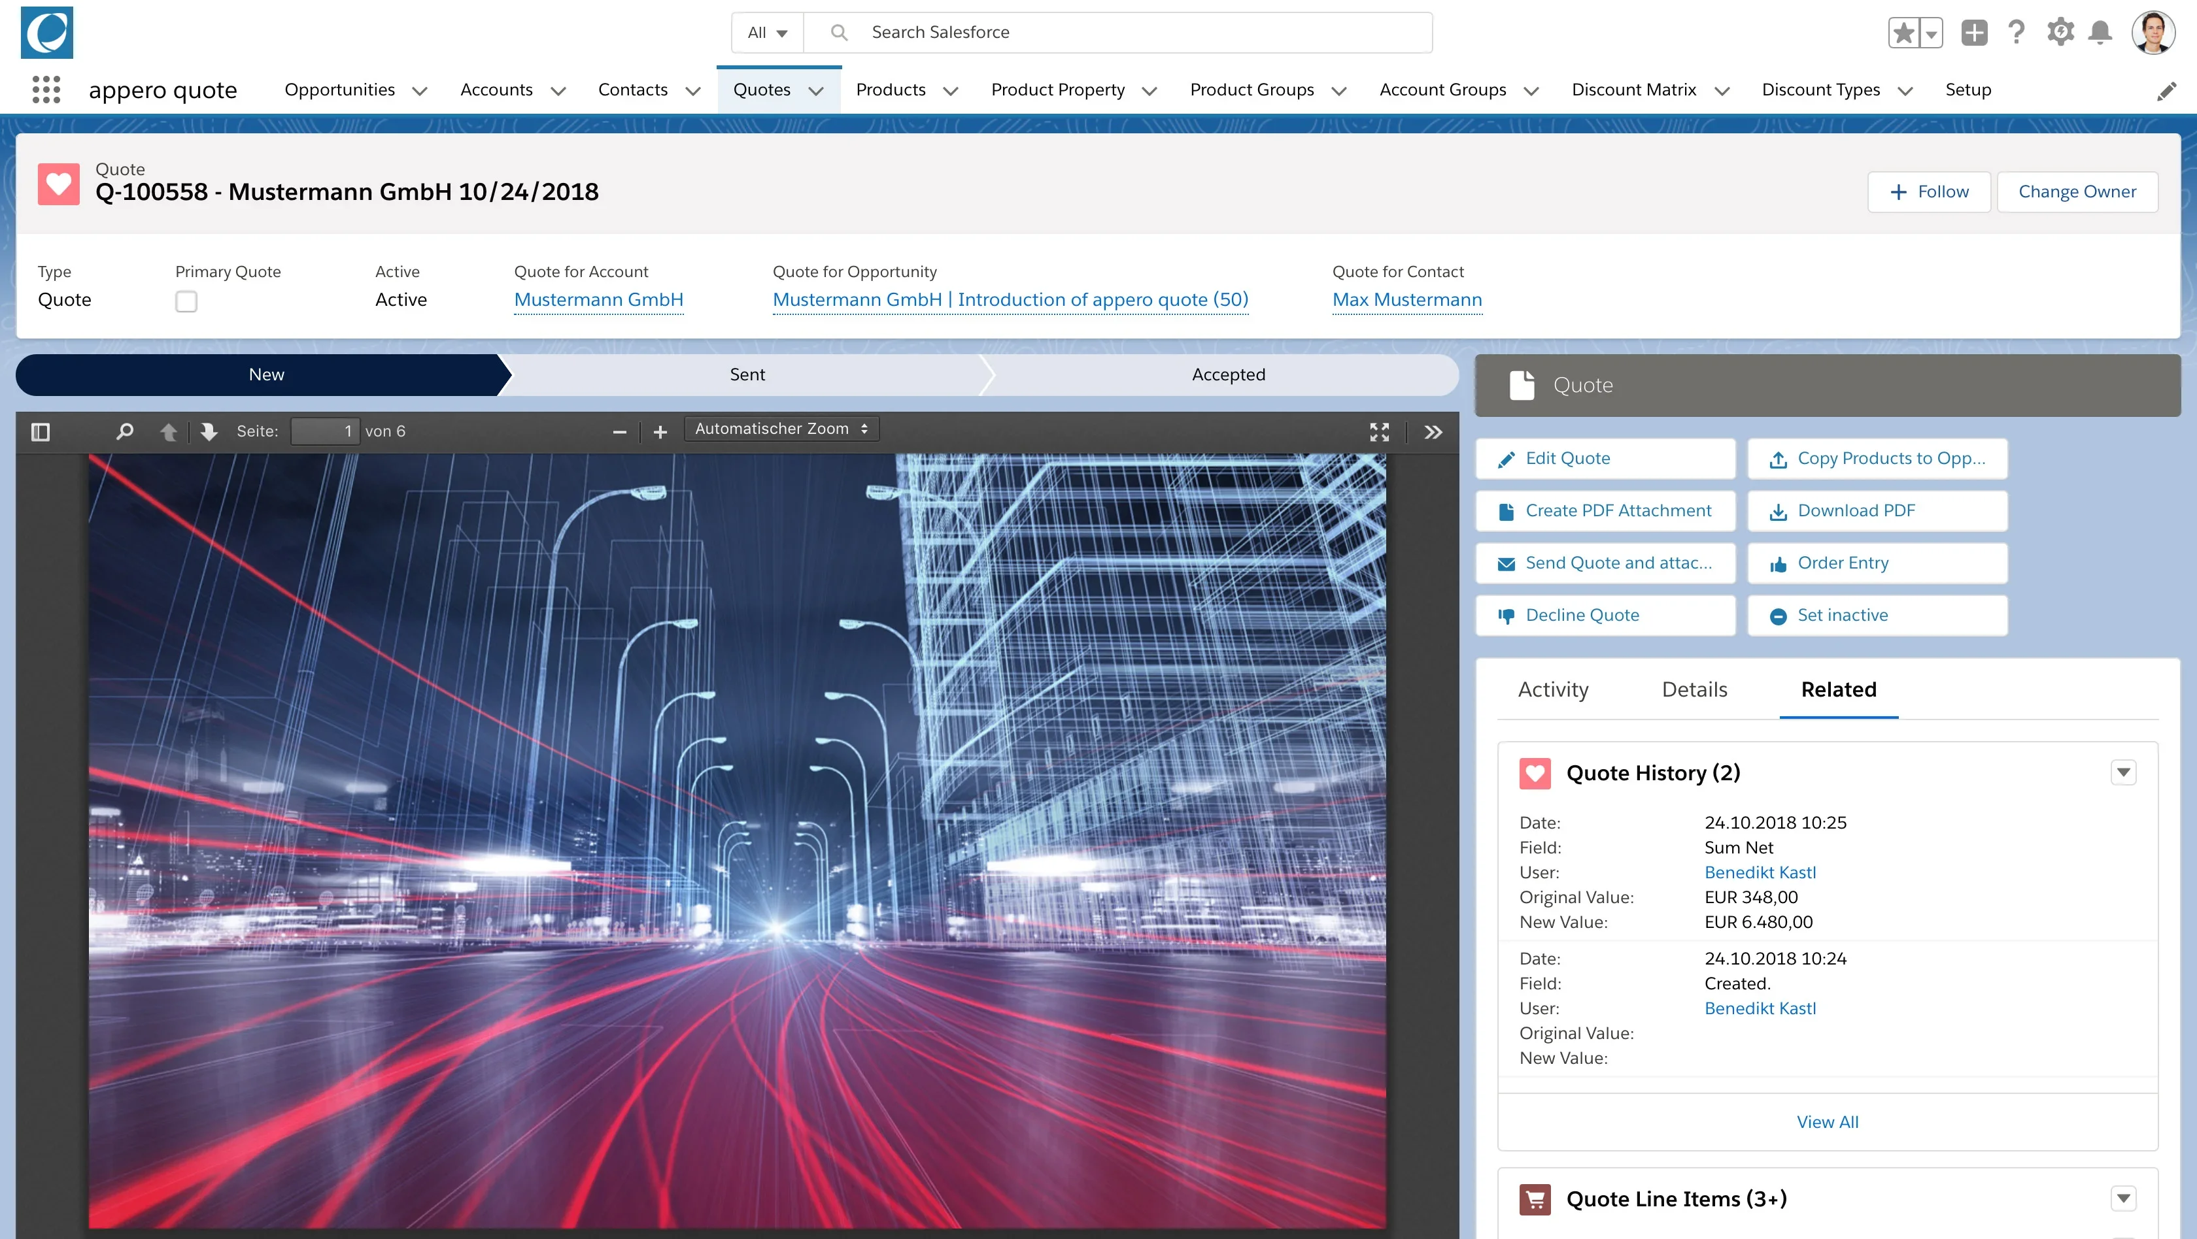Select the Sent stage in path
The width and height of the screenshot is (2197, 1239).
tap(746, 375)
